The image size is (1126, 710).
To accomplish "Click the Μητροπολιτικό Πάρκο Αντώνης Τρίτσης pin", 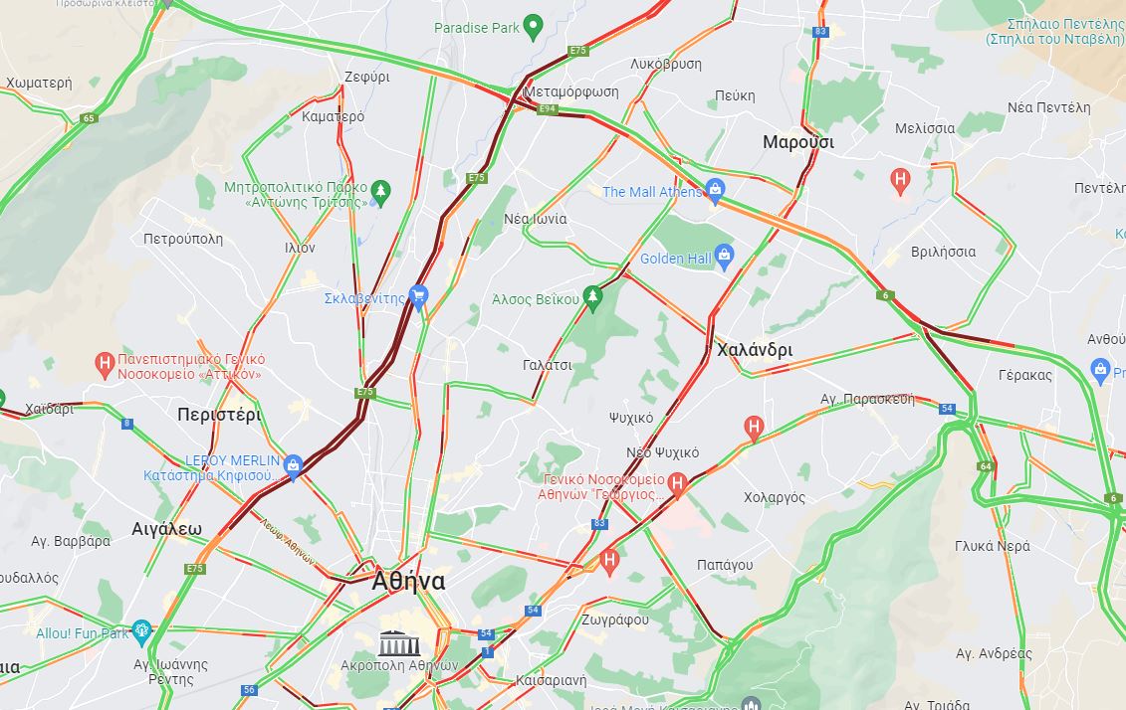I will click(x=380, y=193).
